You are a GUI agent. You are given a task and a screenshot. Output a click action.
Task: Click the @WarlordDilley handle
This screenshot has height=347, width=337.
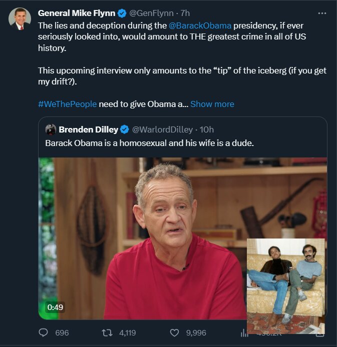click(x=162, y=129)
